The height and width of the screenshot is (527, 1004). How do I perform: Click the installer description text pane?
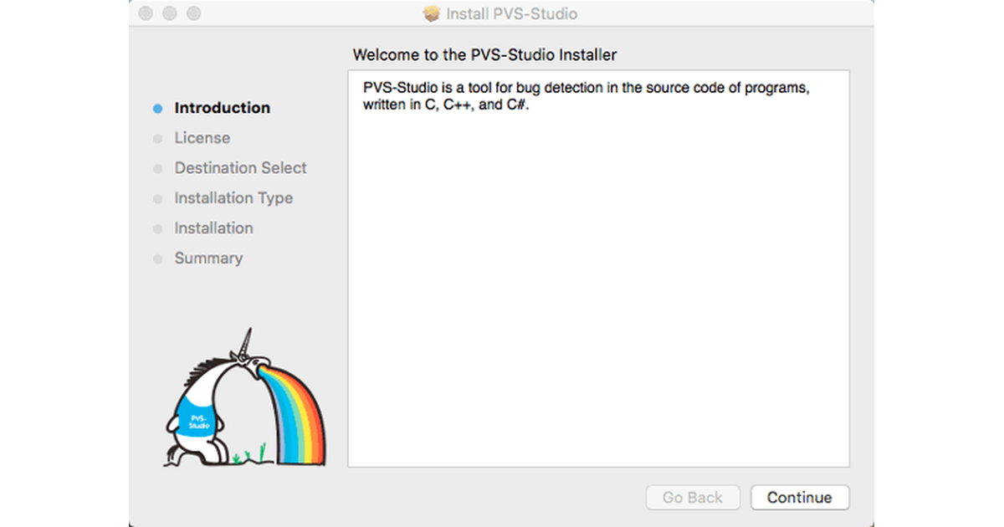pos(598,268)
